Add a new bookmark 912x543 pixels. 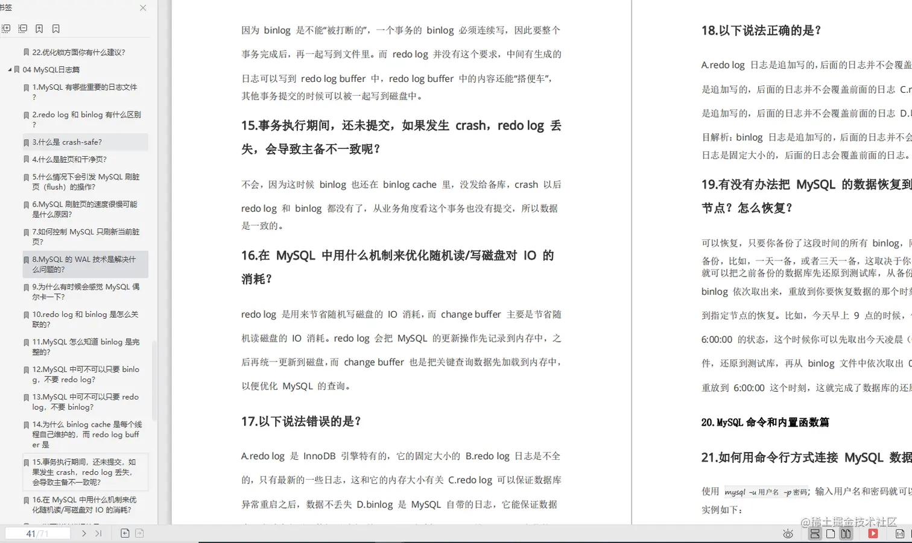tap(39, 28)
